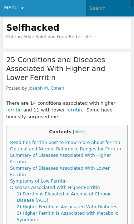This screenshot has width=134, height=224.
Task: Click the tagline Cutting-Edge Solutions For a Better Life
Action: coord(49,37)
